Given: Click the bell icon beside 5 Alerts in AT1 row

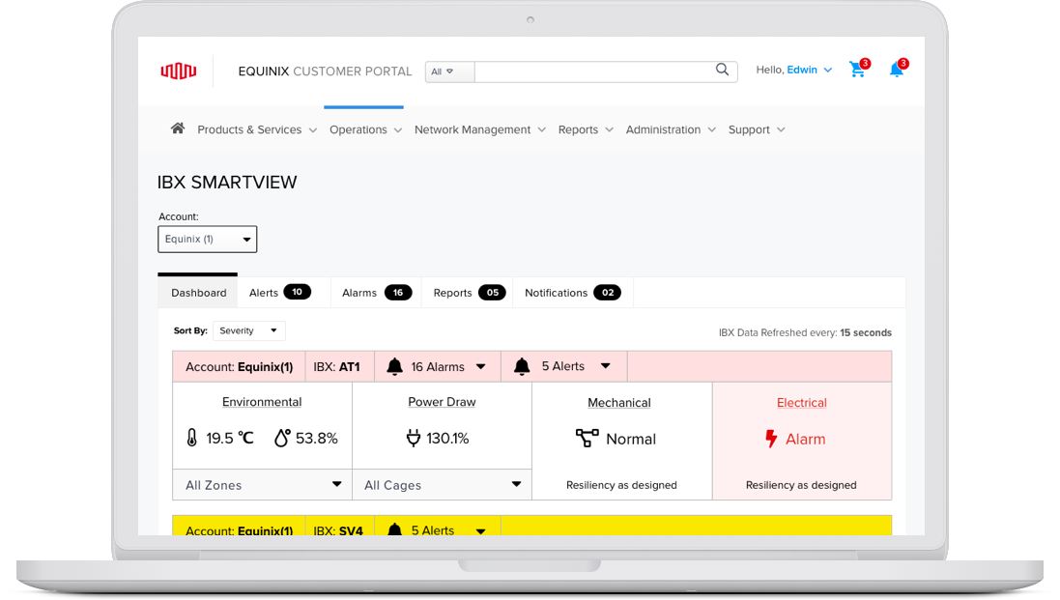Looking at the screenshot, I should (x=522, y=366).
